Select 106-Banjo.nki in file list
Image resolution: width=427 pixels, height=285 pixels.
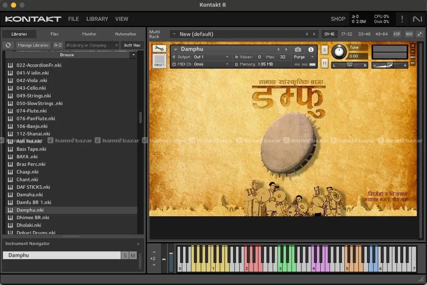(x=71, y=126)
